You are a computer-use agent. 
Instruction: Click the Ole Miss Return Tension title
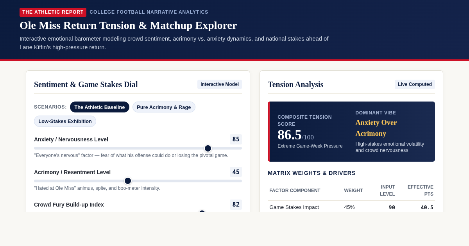[128, 25]
